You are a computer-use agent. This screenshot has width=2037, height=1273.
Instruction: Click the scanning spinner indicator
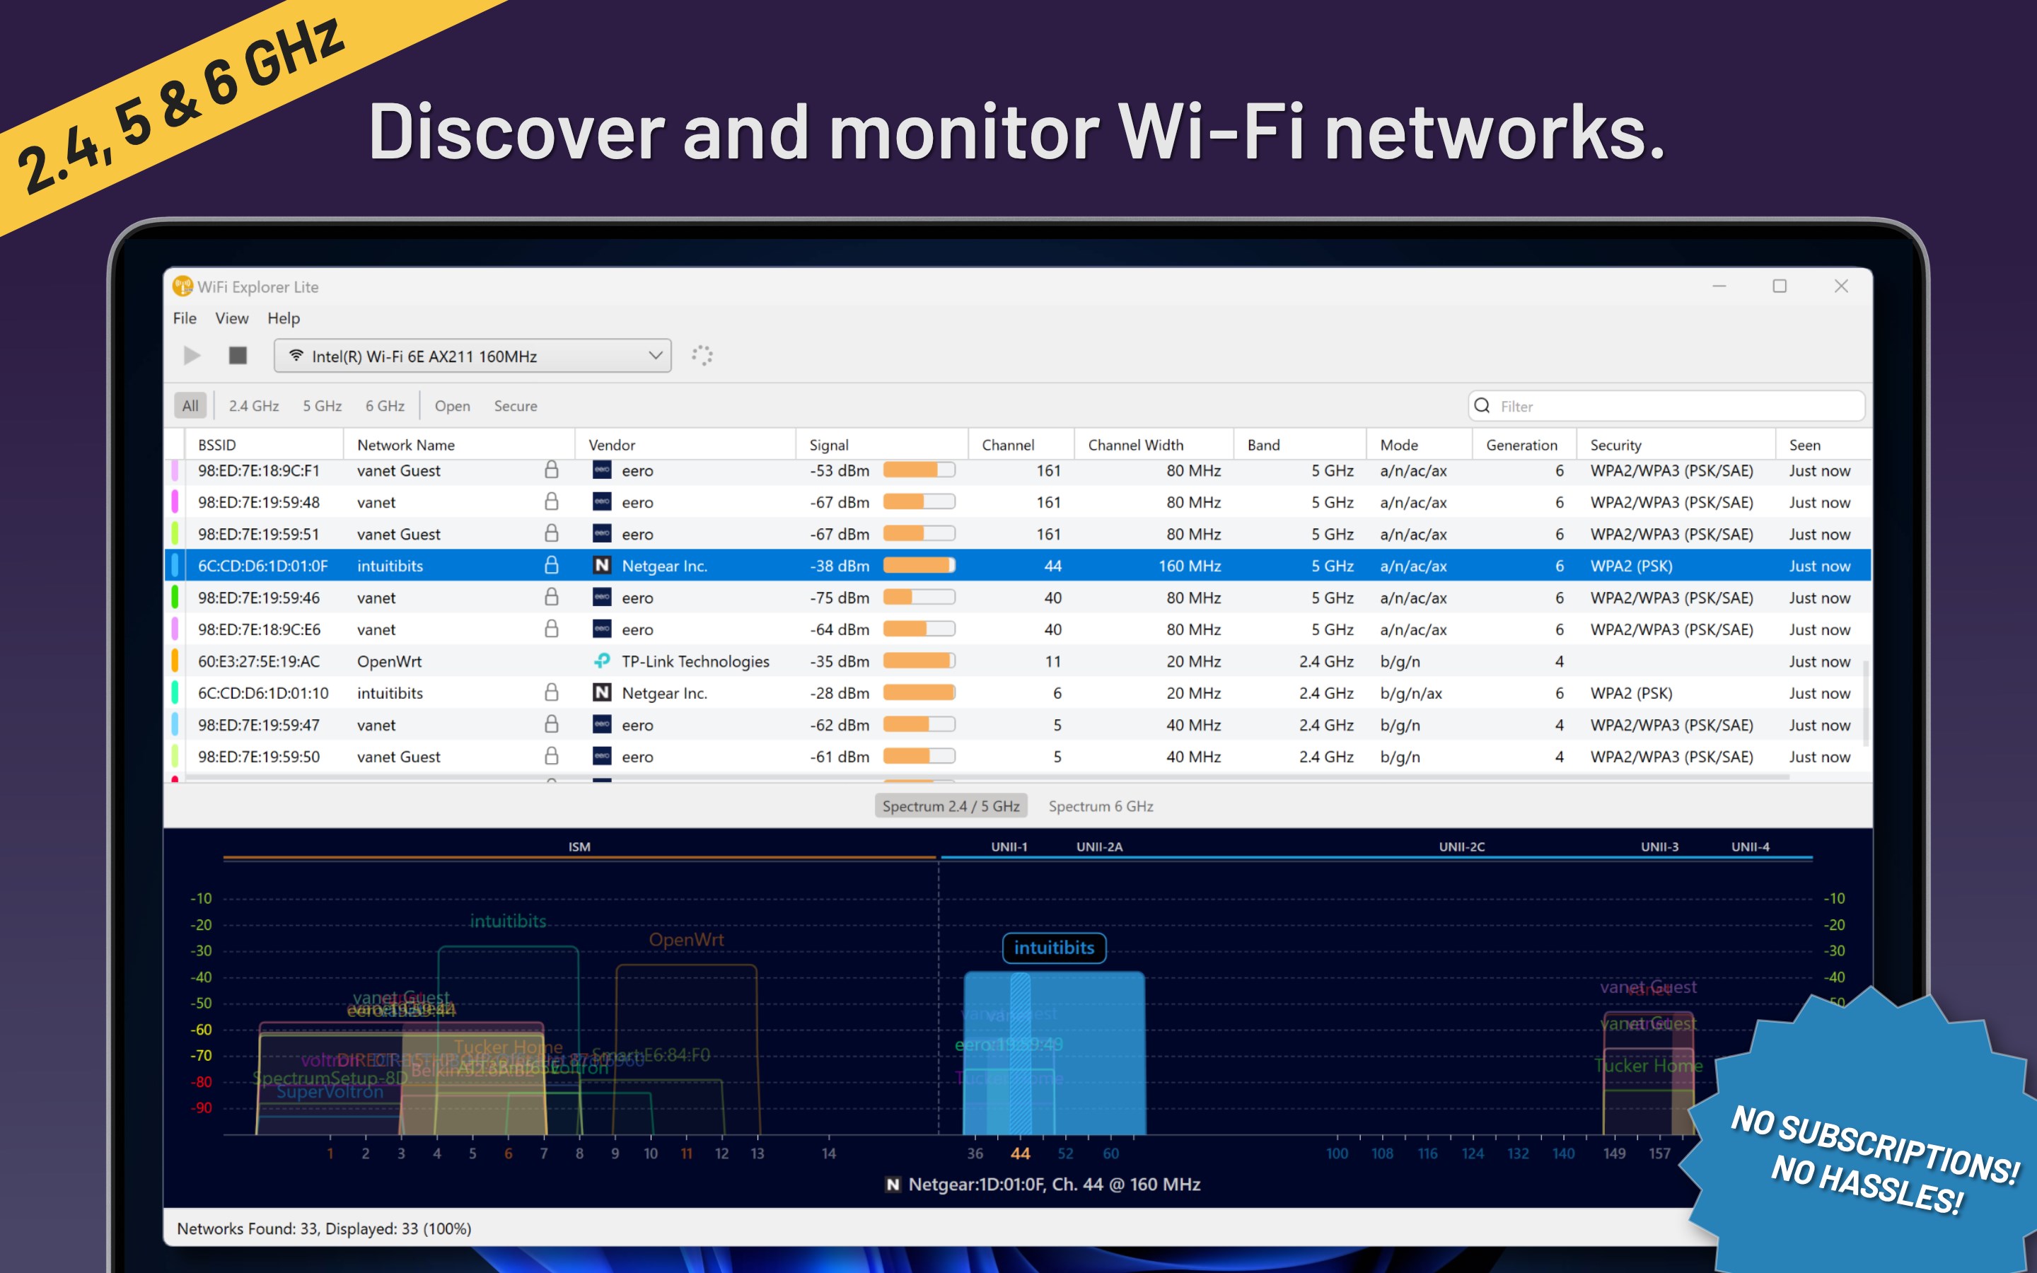point(702,355)
